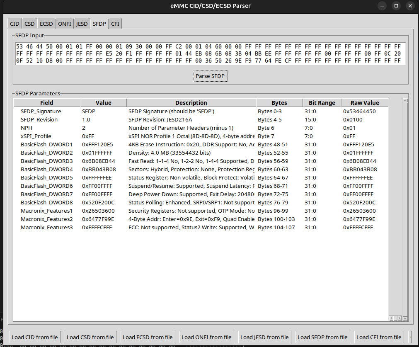Screen dimensions: 419x347
Task: Select the BasicFlash_DWORD3 row
Action: click(201, 161)
